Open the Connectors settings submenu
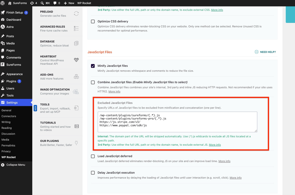295x195 pixels. click(x=9, y=116)
